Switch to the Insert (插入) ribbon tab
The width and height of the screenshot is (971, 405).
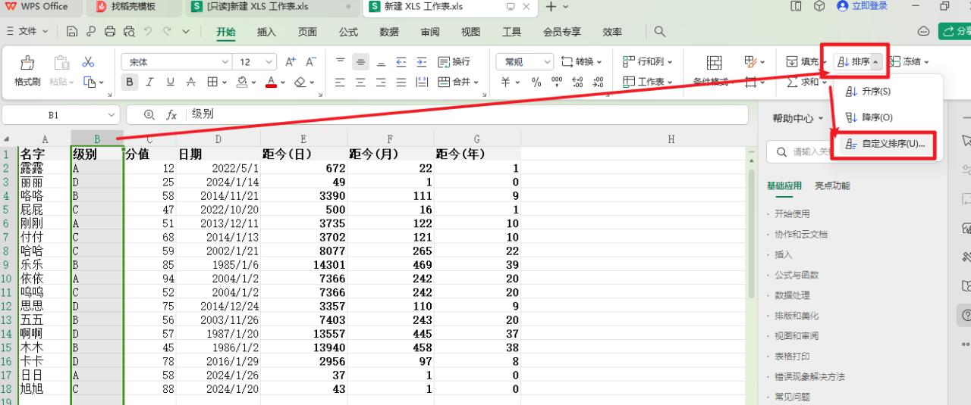point(266,32)
